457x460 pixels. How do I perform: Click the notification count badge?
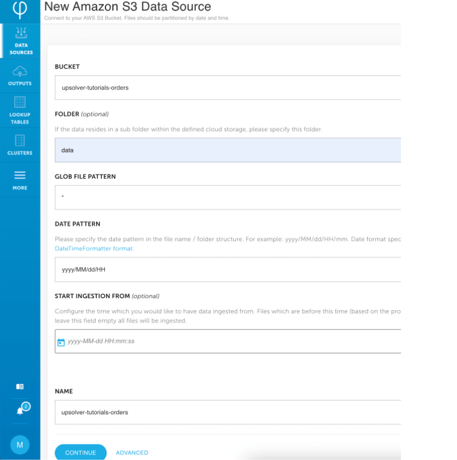tap(26, 406)
